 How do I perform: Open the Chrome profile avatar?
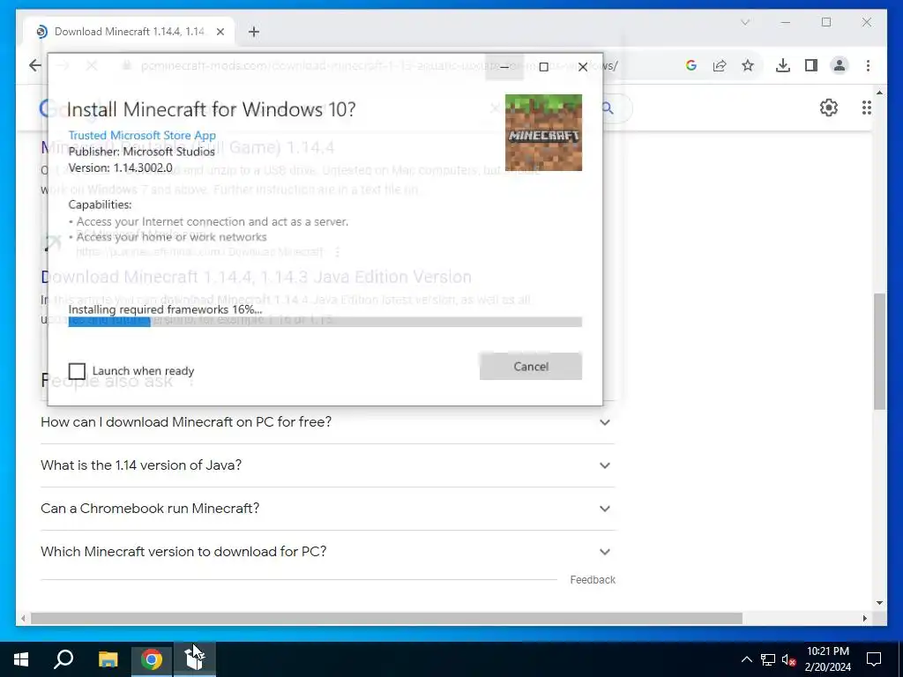pyautogui.click(x=840, y=65)
